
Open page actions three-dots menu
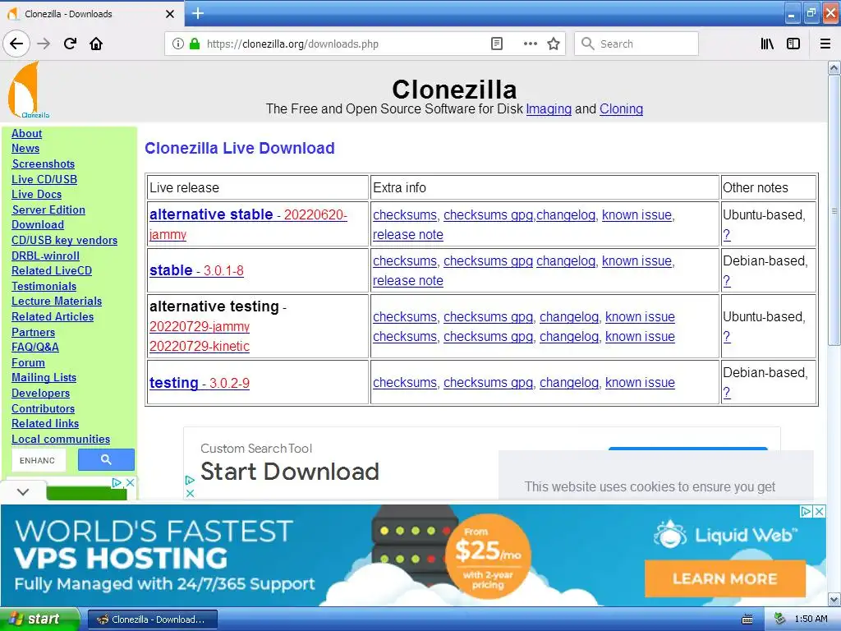[530, 44]
